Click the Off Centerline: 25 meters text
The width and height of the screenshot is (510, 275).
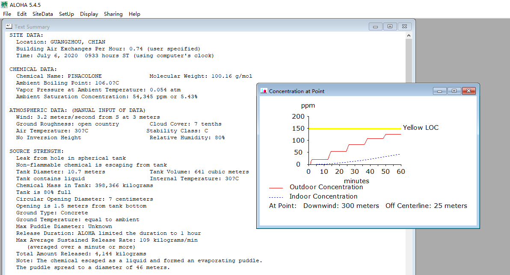point(426,206)
